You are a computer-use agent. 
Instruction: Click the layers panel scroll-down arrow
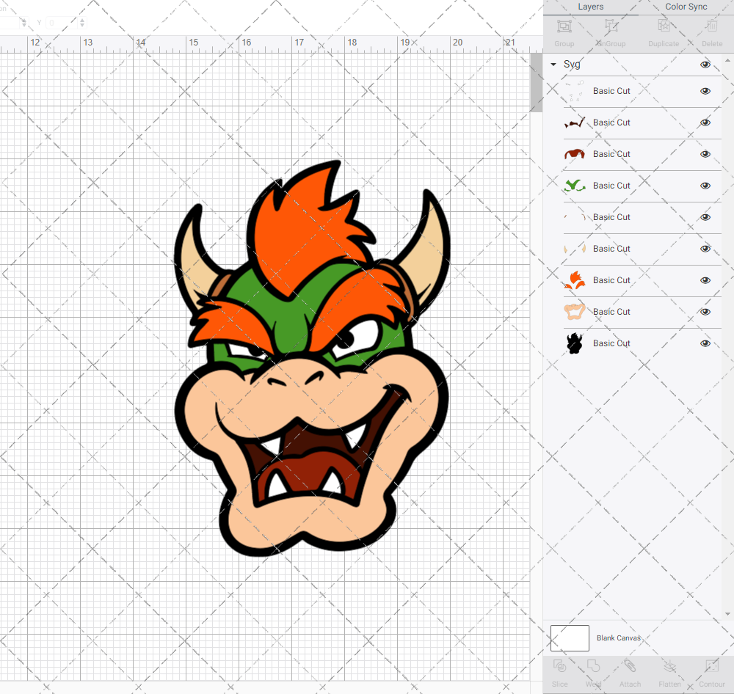click(x=727, y=614)
